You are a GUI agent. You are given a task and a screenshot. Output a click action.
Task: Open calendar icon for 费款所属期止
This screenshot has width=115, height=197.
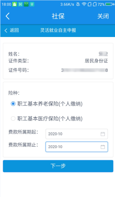pos(103,147)
